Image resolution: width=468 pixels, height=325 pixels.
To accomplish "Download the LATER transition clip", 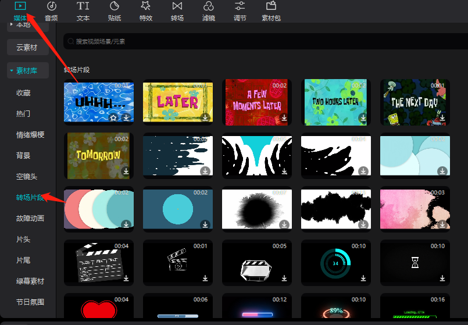I will (205, 117).
